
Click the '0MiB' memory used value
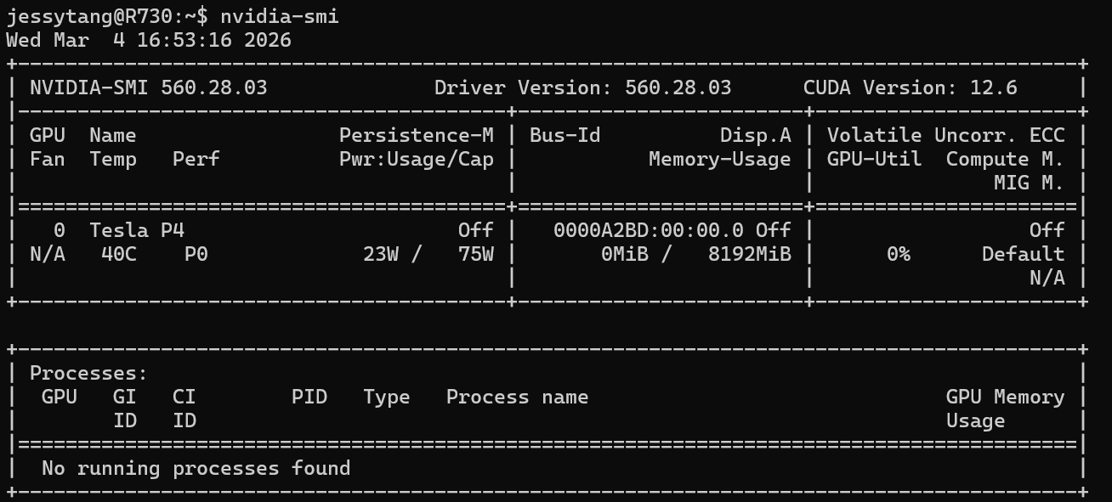(x=625, y=254)
